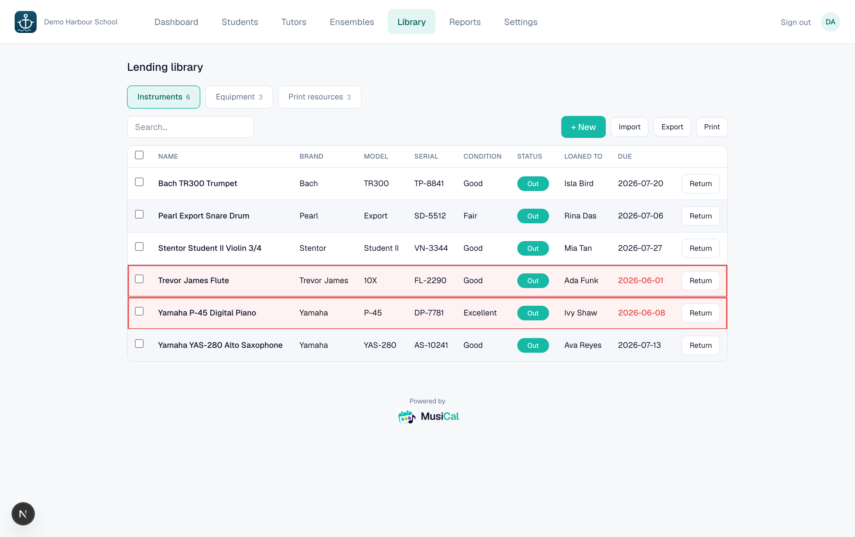Click the overdue date 2026-06-01
Image resolution: width=855 pixels, height=537 pixels.
640,280
